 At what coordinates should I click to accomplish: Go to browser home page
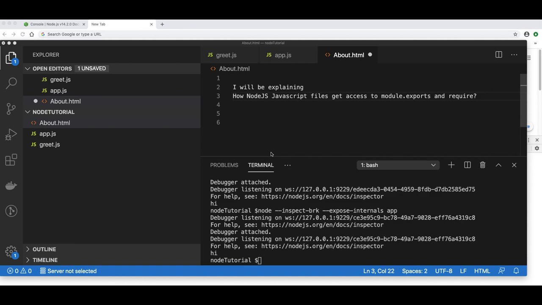(32, 34)
